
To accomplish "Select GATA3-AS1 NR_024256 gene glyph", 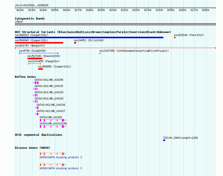I will 36,83.
